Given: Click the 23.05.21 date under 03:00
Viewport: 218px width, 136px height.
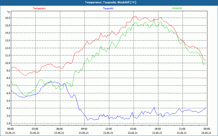Looking at the screenshot, I should (x=35, y=133).
